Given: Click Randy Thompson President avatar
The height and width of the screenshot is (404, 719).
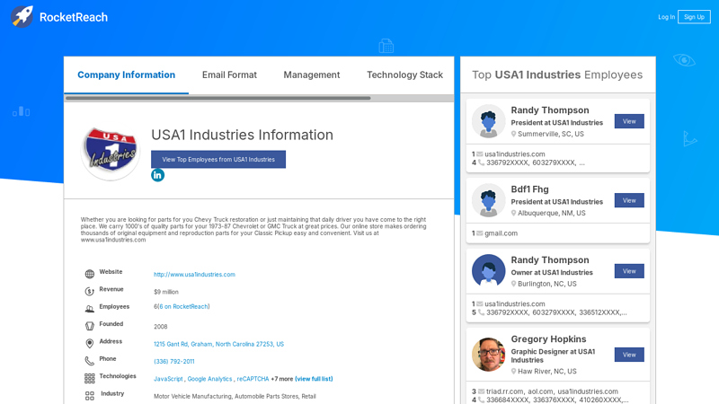Looking at the screenshot, I should [488, 121].
